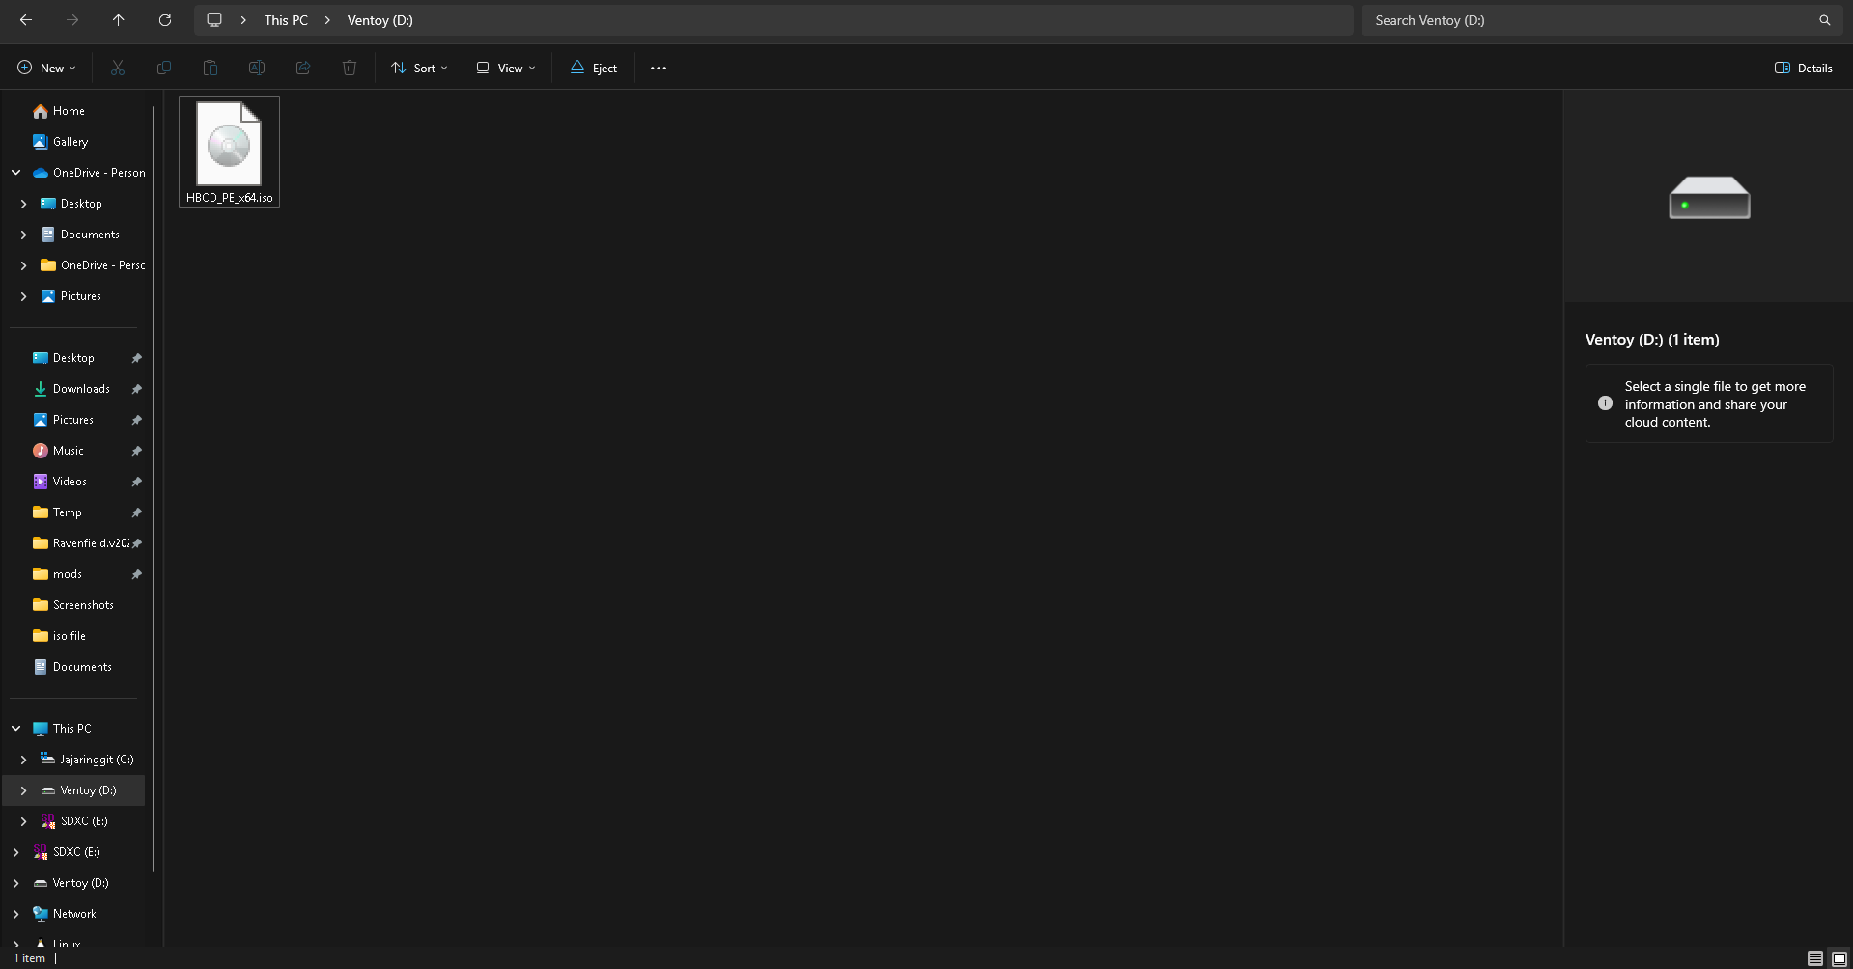Viewport: 1853px width, 969px height.
Task: Expand the Pictures node under OneDrive
Action: point(24,296)
